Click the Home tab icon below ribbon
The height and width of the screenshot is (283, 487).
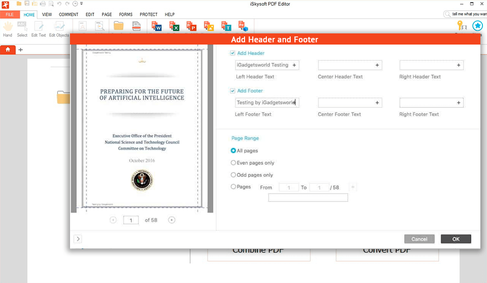[x=8, y=50]
